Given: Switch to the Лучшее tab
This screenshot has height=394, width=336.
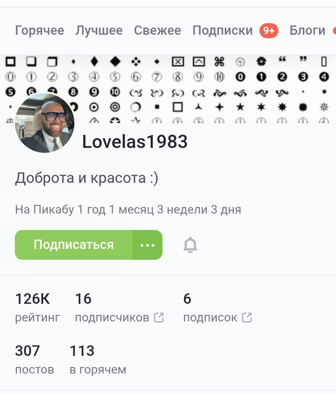Looking at the screenshot, I should (99, 30).
